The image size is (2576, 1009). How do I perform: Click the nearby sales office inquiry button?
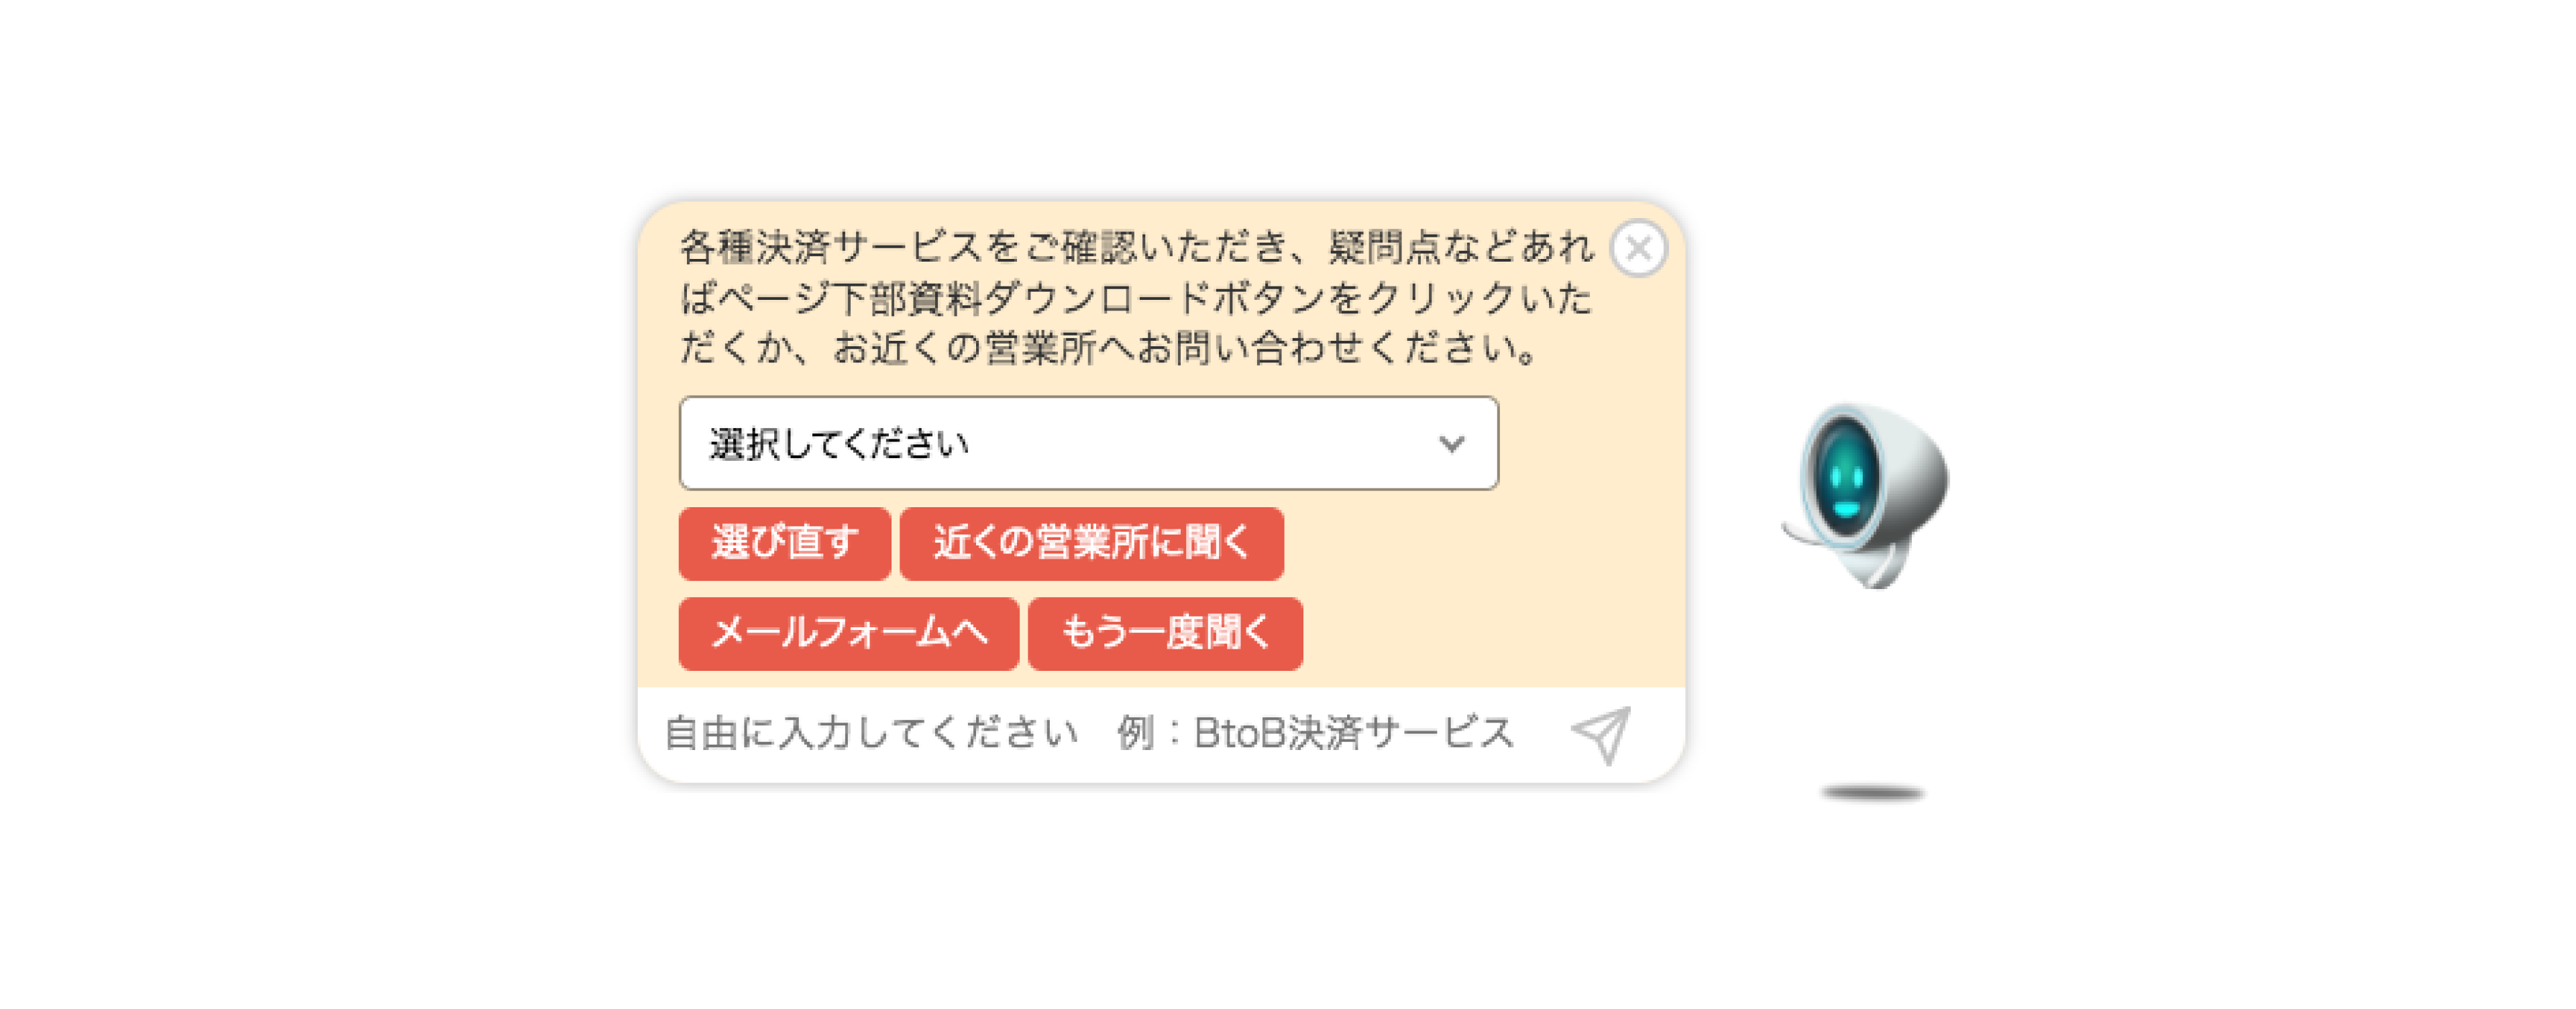pyautogui.click(x=1091, y=543)
